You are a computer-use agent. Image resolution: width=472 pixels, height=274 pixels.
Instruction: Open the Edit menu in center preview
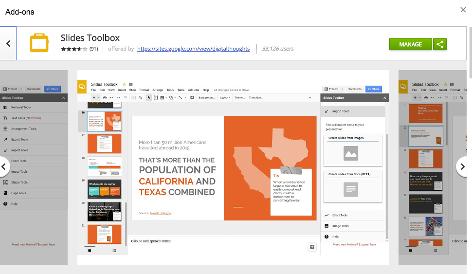pyautogui.click(x=102, y=90)
